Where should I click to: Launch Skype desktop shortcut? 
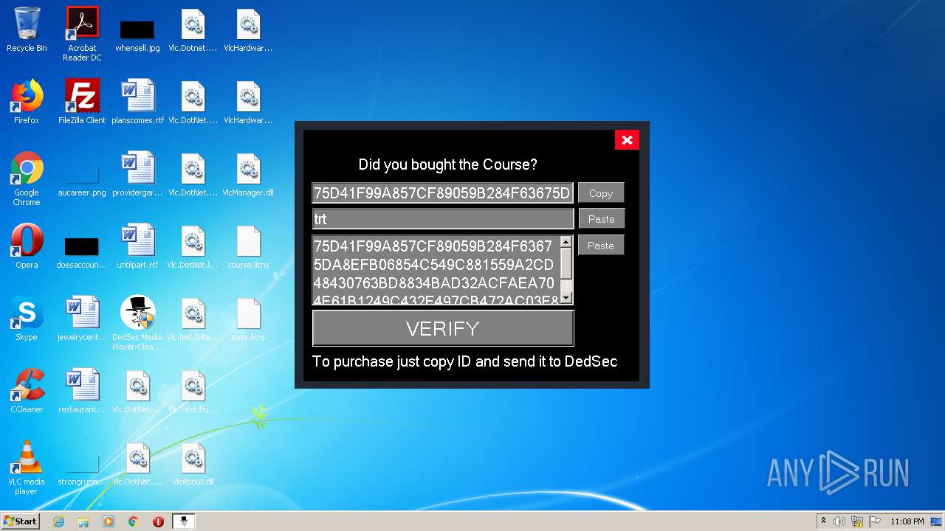(27, 319)
